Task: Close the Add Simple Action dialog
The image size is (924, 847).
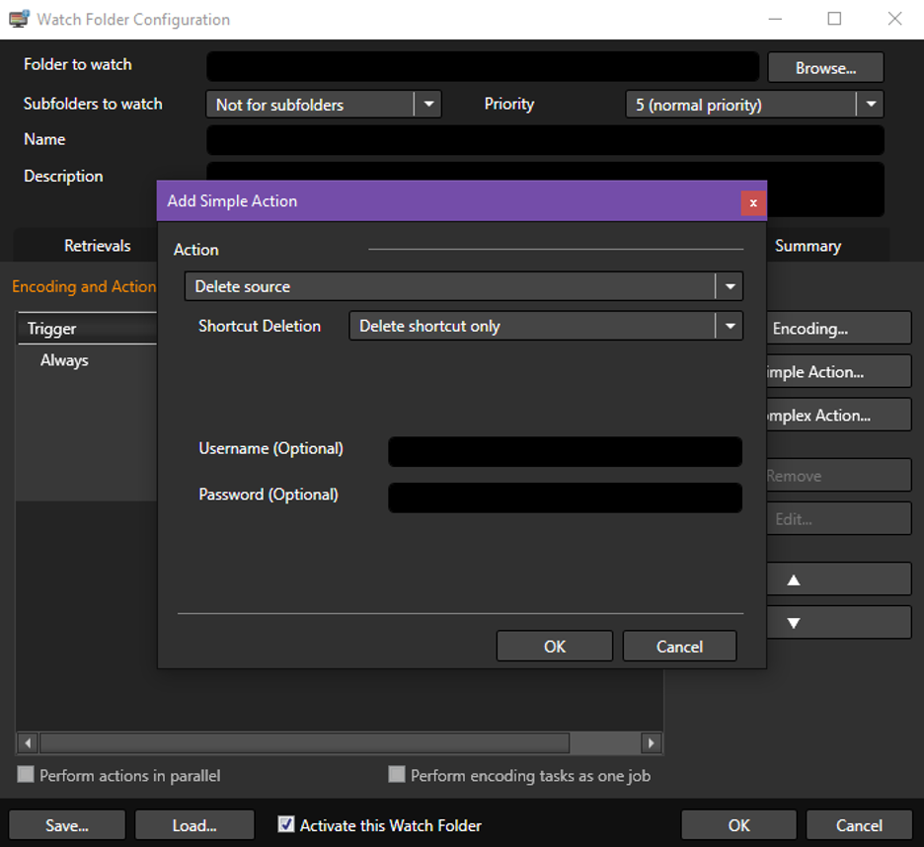Action: tap(752, 202)
